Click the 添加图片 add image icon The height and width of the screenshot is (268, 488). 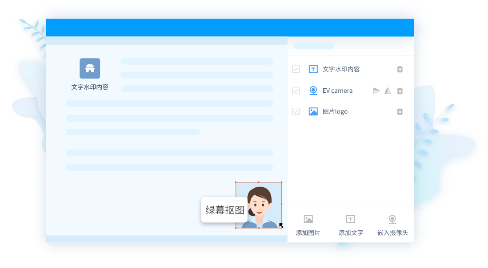point(308,218)
